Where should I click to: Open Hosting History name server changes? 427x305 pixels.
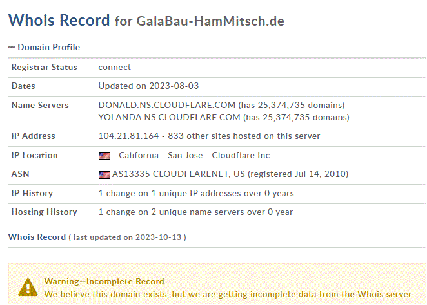tap(195, 212)
